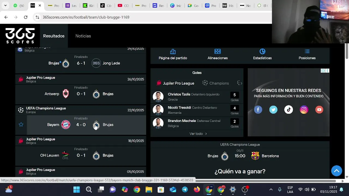
Task: Click the Bayern Munich crest
Action: (66, 125)
